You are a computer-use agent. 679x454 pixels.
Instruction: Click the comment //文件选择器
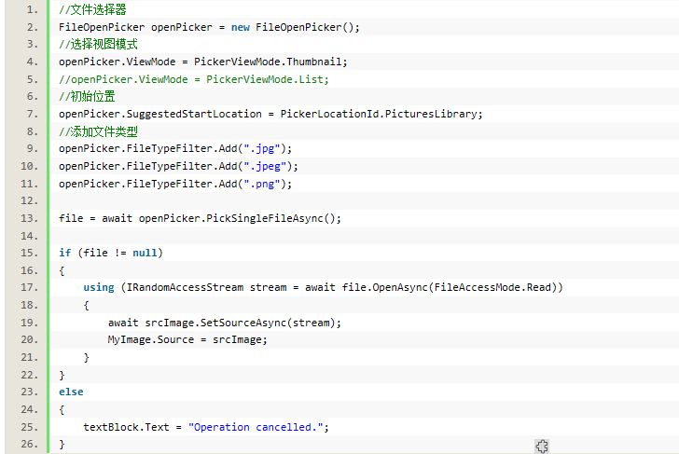click(92, 9)
